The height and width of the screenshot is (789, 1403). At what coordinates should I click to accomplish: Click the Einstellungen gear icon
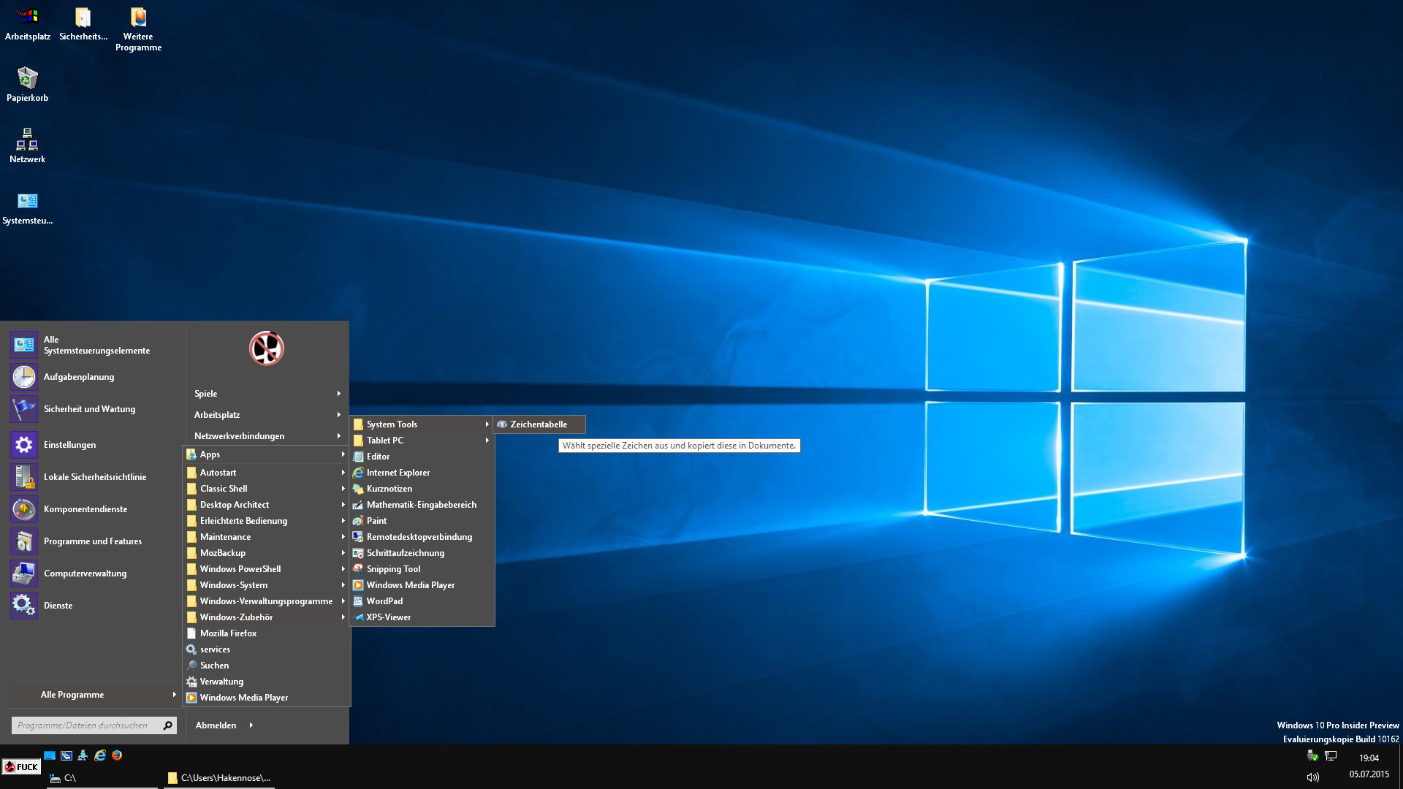point(23,445)
